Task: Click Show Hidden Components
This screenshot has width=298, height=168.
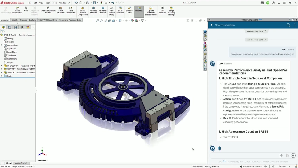Action: pyautogui.click(x=83, y=11)
